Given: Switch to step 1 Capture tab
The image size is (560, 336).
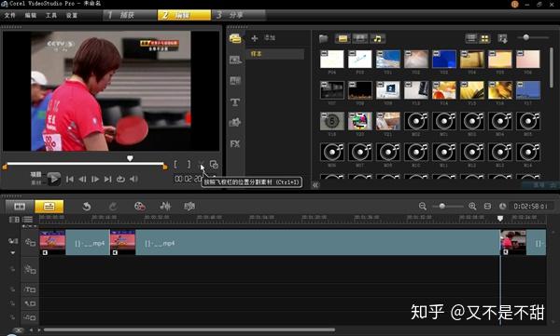Looking at the screenshot, I should click(x=130, y=15).
